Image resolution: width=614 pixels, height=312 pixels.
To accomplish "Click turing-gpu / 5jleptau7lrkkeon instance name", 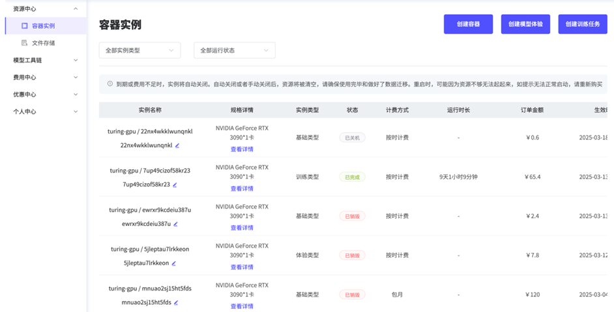I will tap(150, 249).
